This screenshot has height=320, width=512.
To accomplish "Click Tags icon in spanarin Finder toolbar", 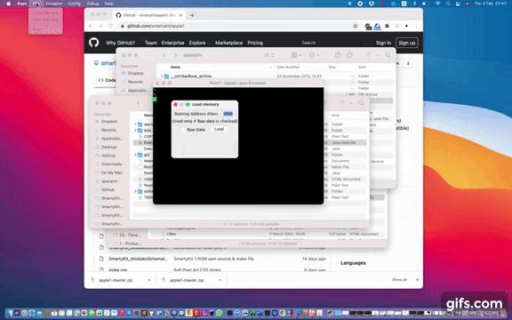I will [349, 55].
